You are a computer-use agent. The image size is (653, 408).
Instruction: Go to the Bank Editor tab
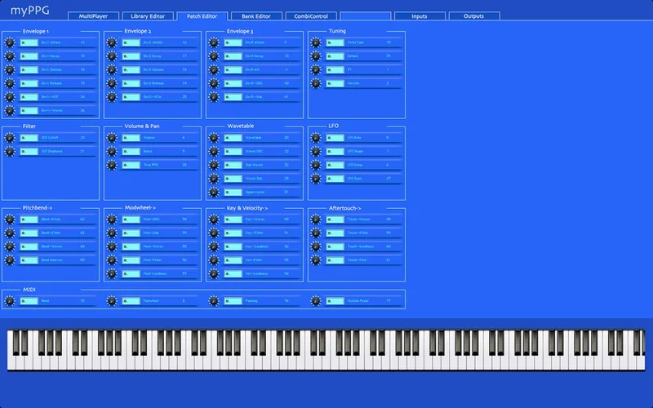click(256, 16)
